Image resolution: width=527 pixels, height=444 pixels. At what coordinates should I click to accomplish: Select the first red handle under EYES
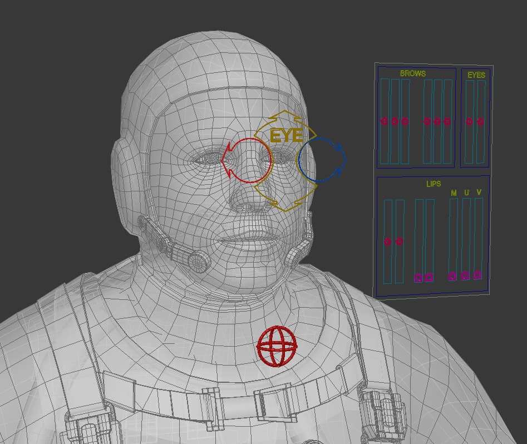click(x=469, y=121)
